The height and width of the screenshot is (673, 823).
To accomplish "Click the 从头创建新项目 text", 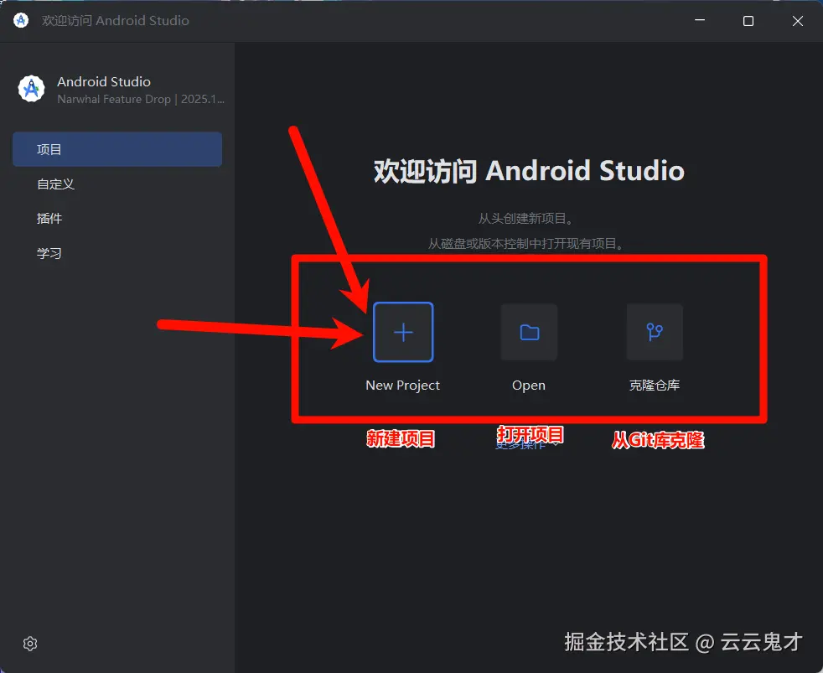I will click(525, 219).
